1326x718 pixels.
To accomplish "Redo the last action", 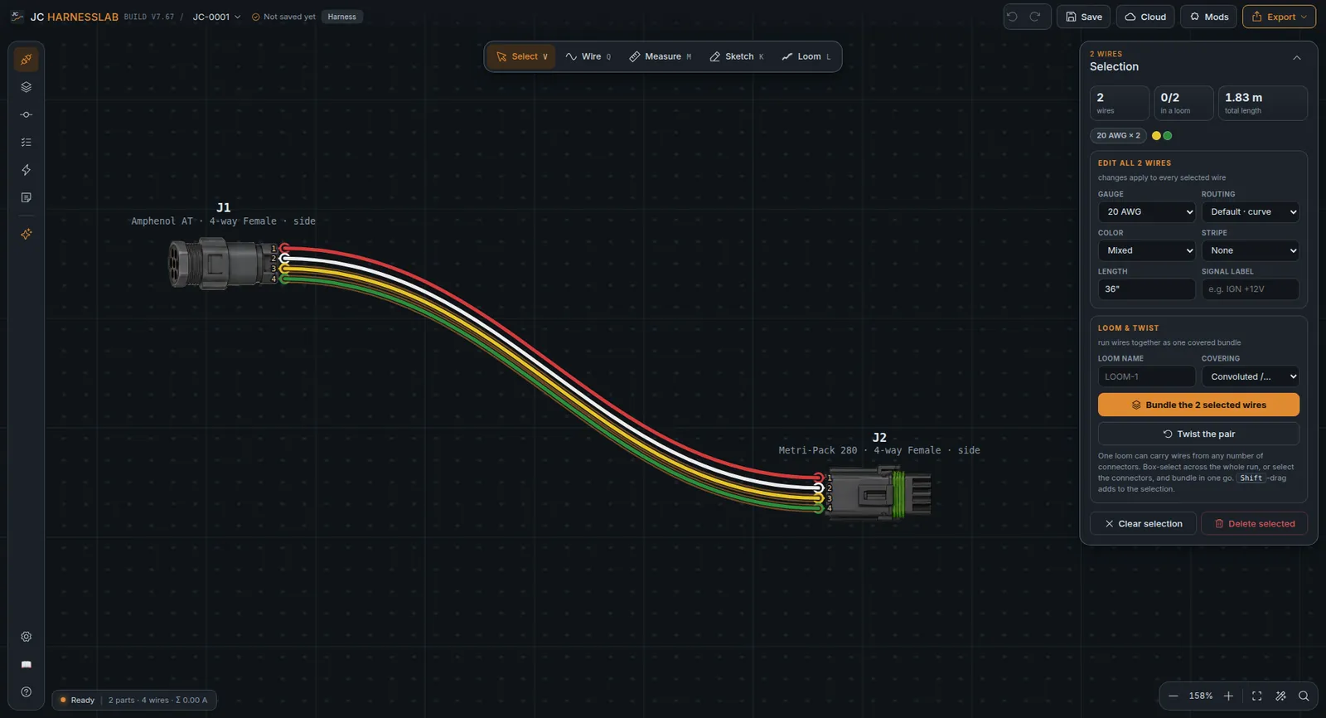I will (1035, 17).
